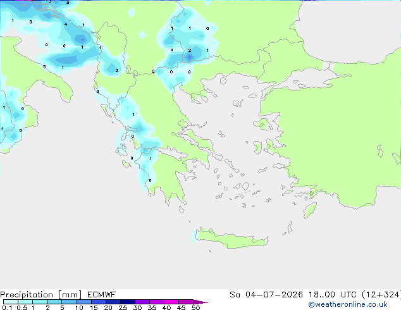Image resolution: width=401 pixels, height=310 pixels.
Task: Click the '18..00 UTC' time text
Action: click(332, 295)
